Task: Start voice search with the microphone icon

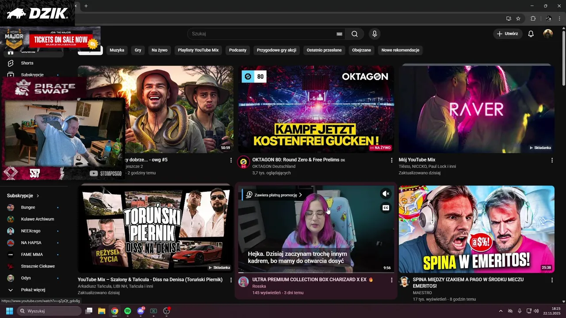Action: 375,34
